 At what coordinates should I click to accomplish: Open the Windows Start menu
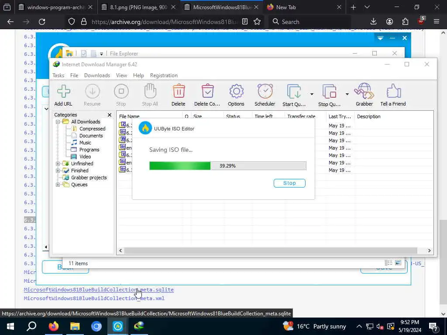(x=10, y=326)
